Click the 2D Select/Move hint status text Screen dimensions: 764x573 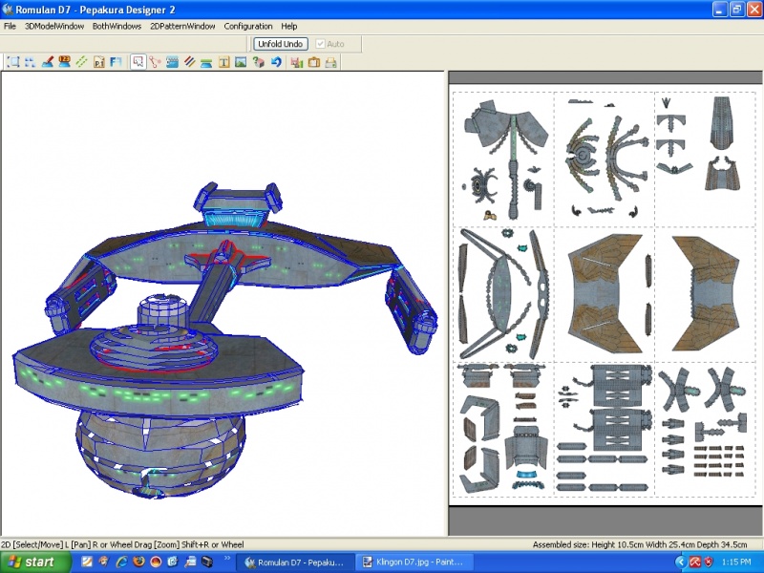123,544
